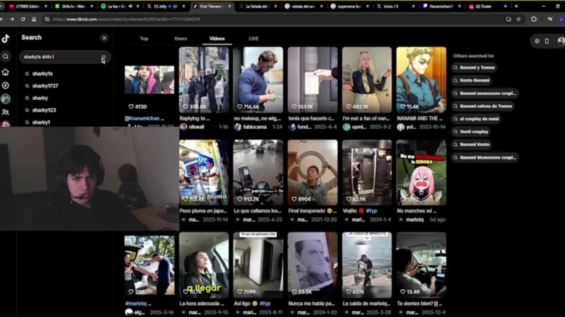The width and height of the screenshot is (565, 317).
Task: Select the 'sharky1' search suggestion
Action: [41, 122]
